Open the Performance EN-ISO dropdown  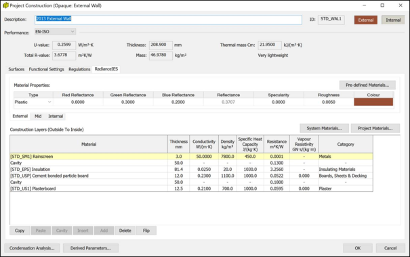[55, 32]
